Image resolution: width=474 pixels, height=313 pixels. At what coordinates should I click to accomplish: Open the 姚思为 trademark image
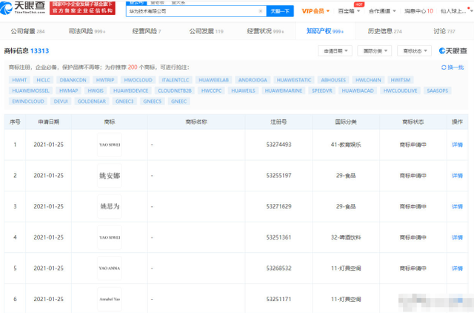(x=110, y=206)
